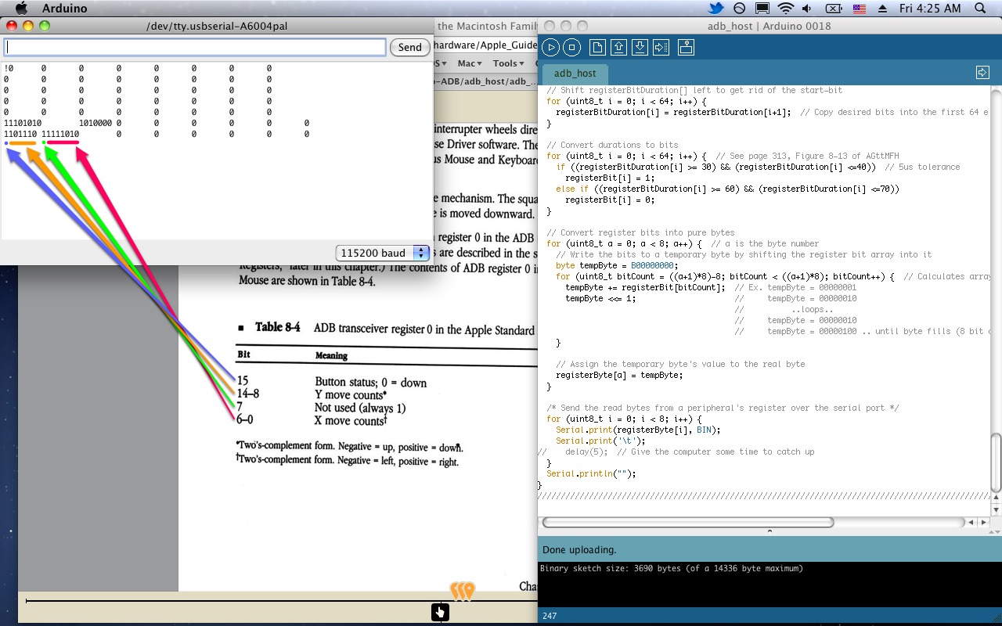Viewport: 1002px width, 626px height.
Task: Zoom the serial monitor with the green button
Action: (45, 26)
